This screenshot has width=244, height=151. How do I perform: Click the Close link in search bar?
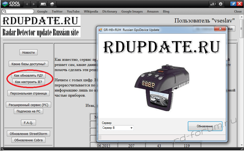point(238,11)
